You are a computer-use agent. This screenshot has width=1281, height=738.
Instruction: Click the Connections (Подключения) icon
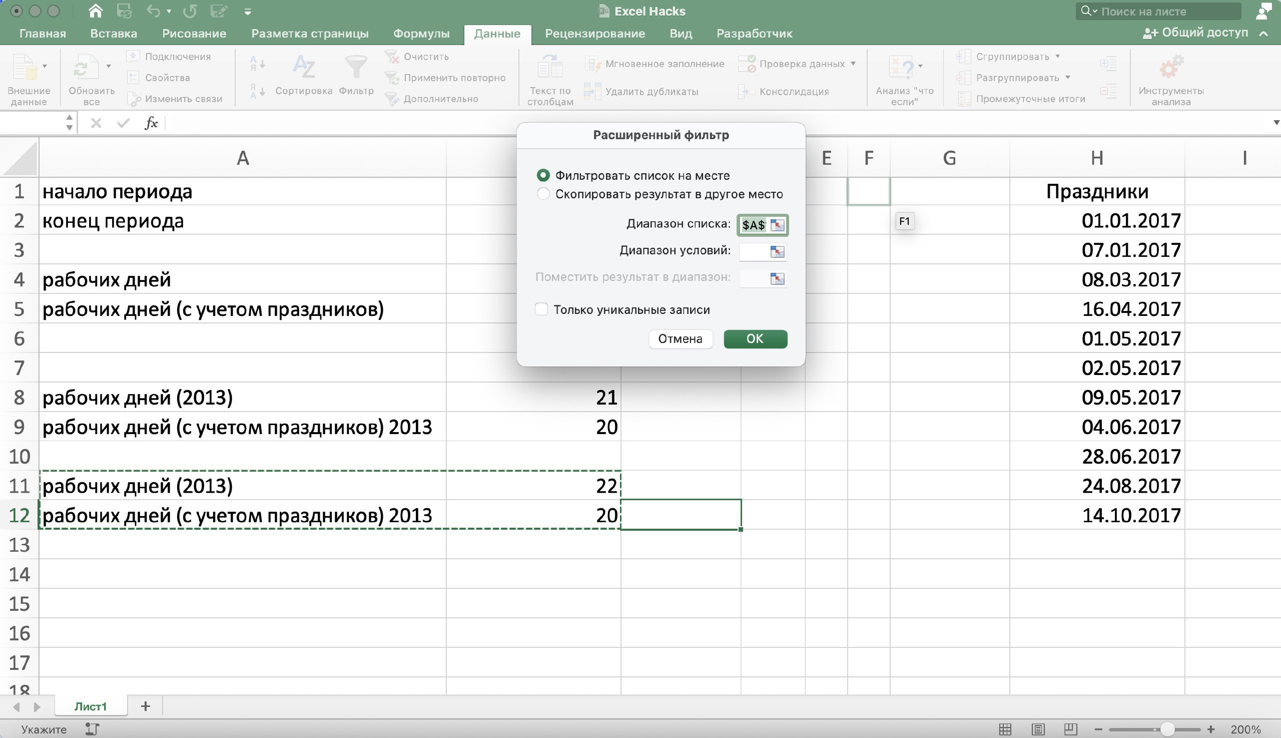coord(133,56)
